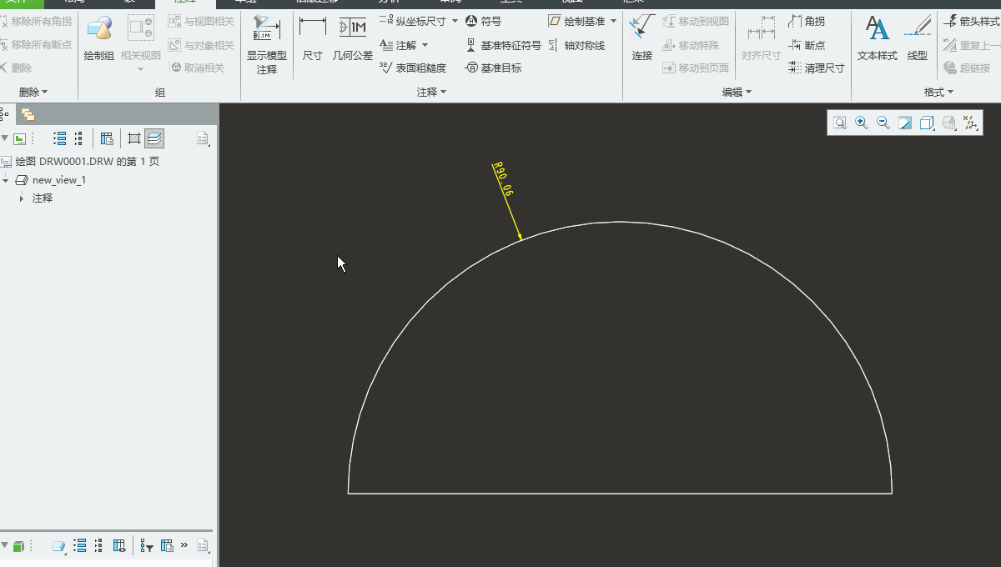Screen dimensions: 1001x567
Task: Click collapse-all icon in drawing tree toolbar
Action: point(78,138)
